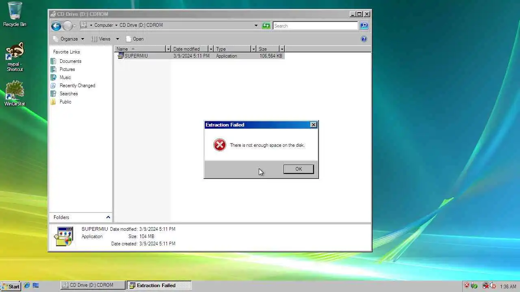
Task: Select Computer in the address breadcrumb
Action: (104, 25)
